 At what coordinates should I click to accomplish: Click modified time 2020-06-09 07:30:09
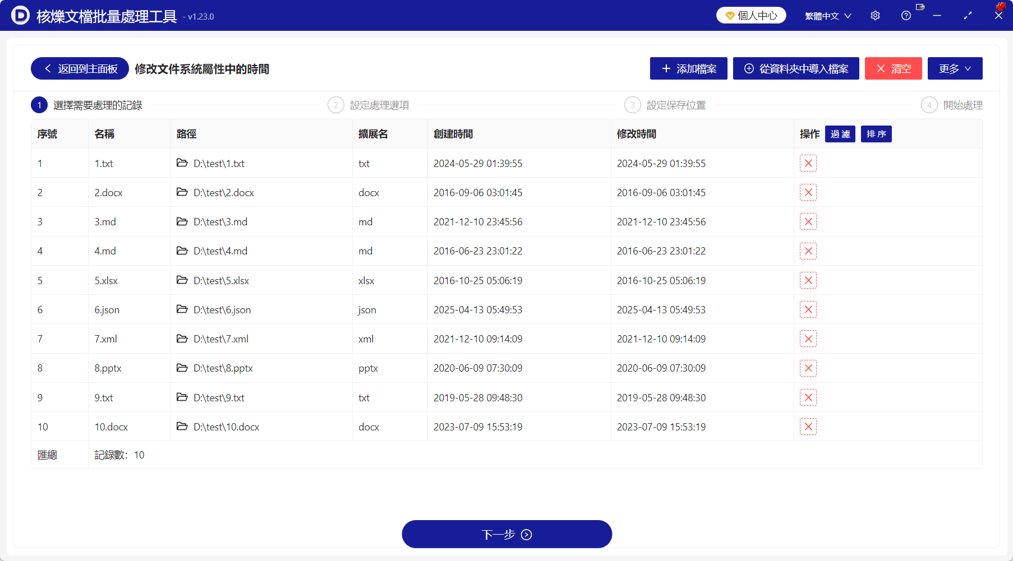(x=661, y=368)
